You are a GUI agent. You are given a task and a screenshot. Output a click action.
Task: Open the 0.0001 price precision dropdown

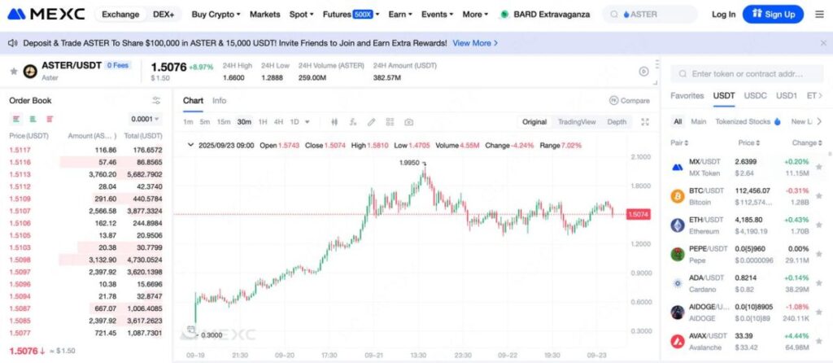point(146,119)
